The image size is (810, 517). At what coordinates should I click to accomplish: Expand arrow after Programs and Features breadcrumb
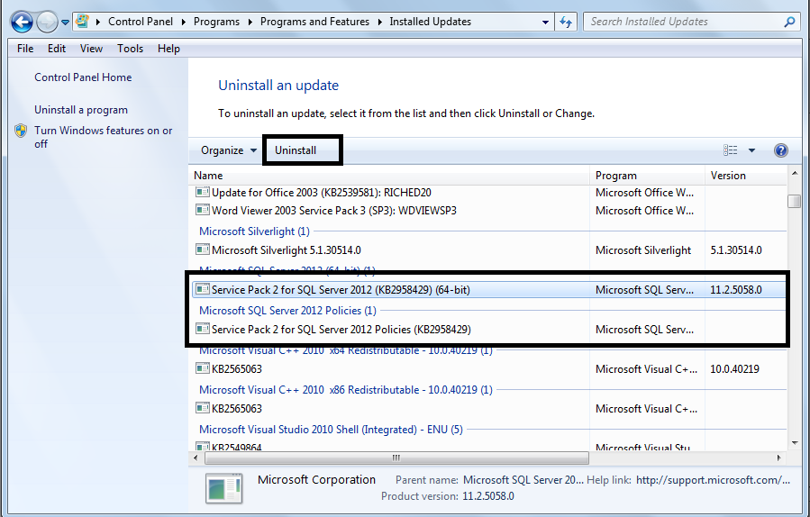coord(379,23)
